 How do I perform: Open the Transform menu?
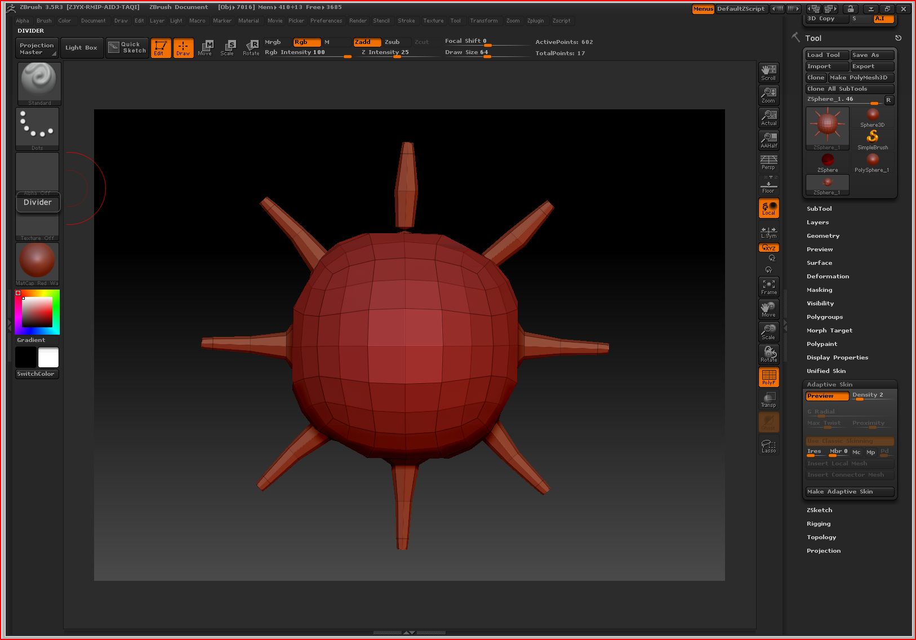point(484,21)
